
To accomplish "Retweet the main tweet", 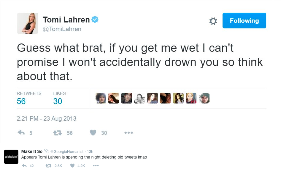I will coord(58,133).
